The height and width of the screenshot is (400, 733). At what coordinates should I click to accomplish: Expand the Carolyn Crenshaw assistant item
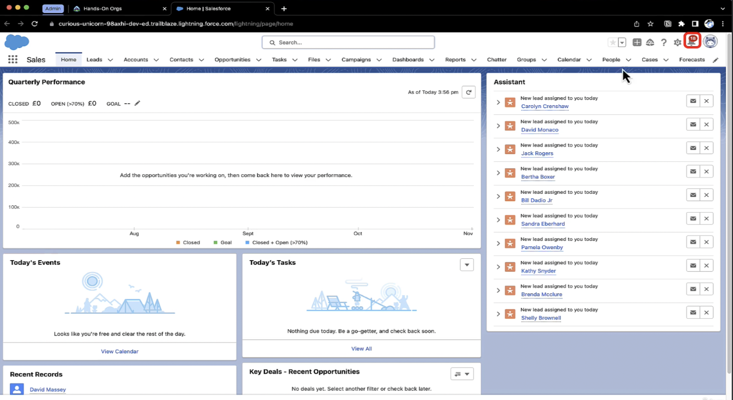click(x=498, y=102)
